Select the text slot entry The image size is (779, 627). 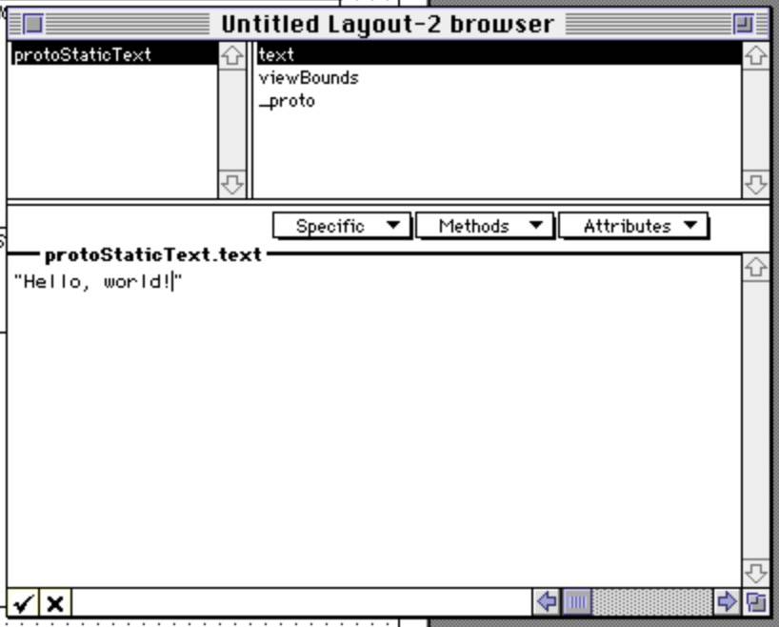tap(277, 55)
